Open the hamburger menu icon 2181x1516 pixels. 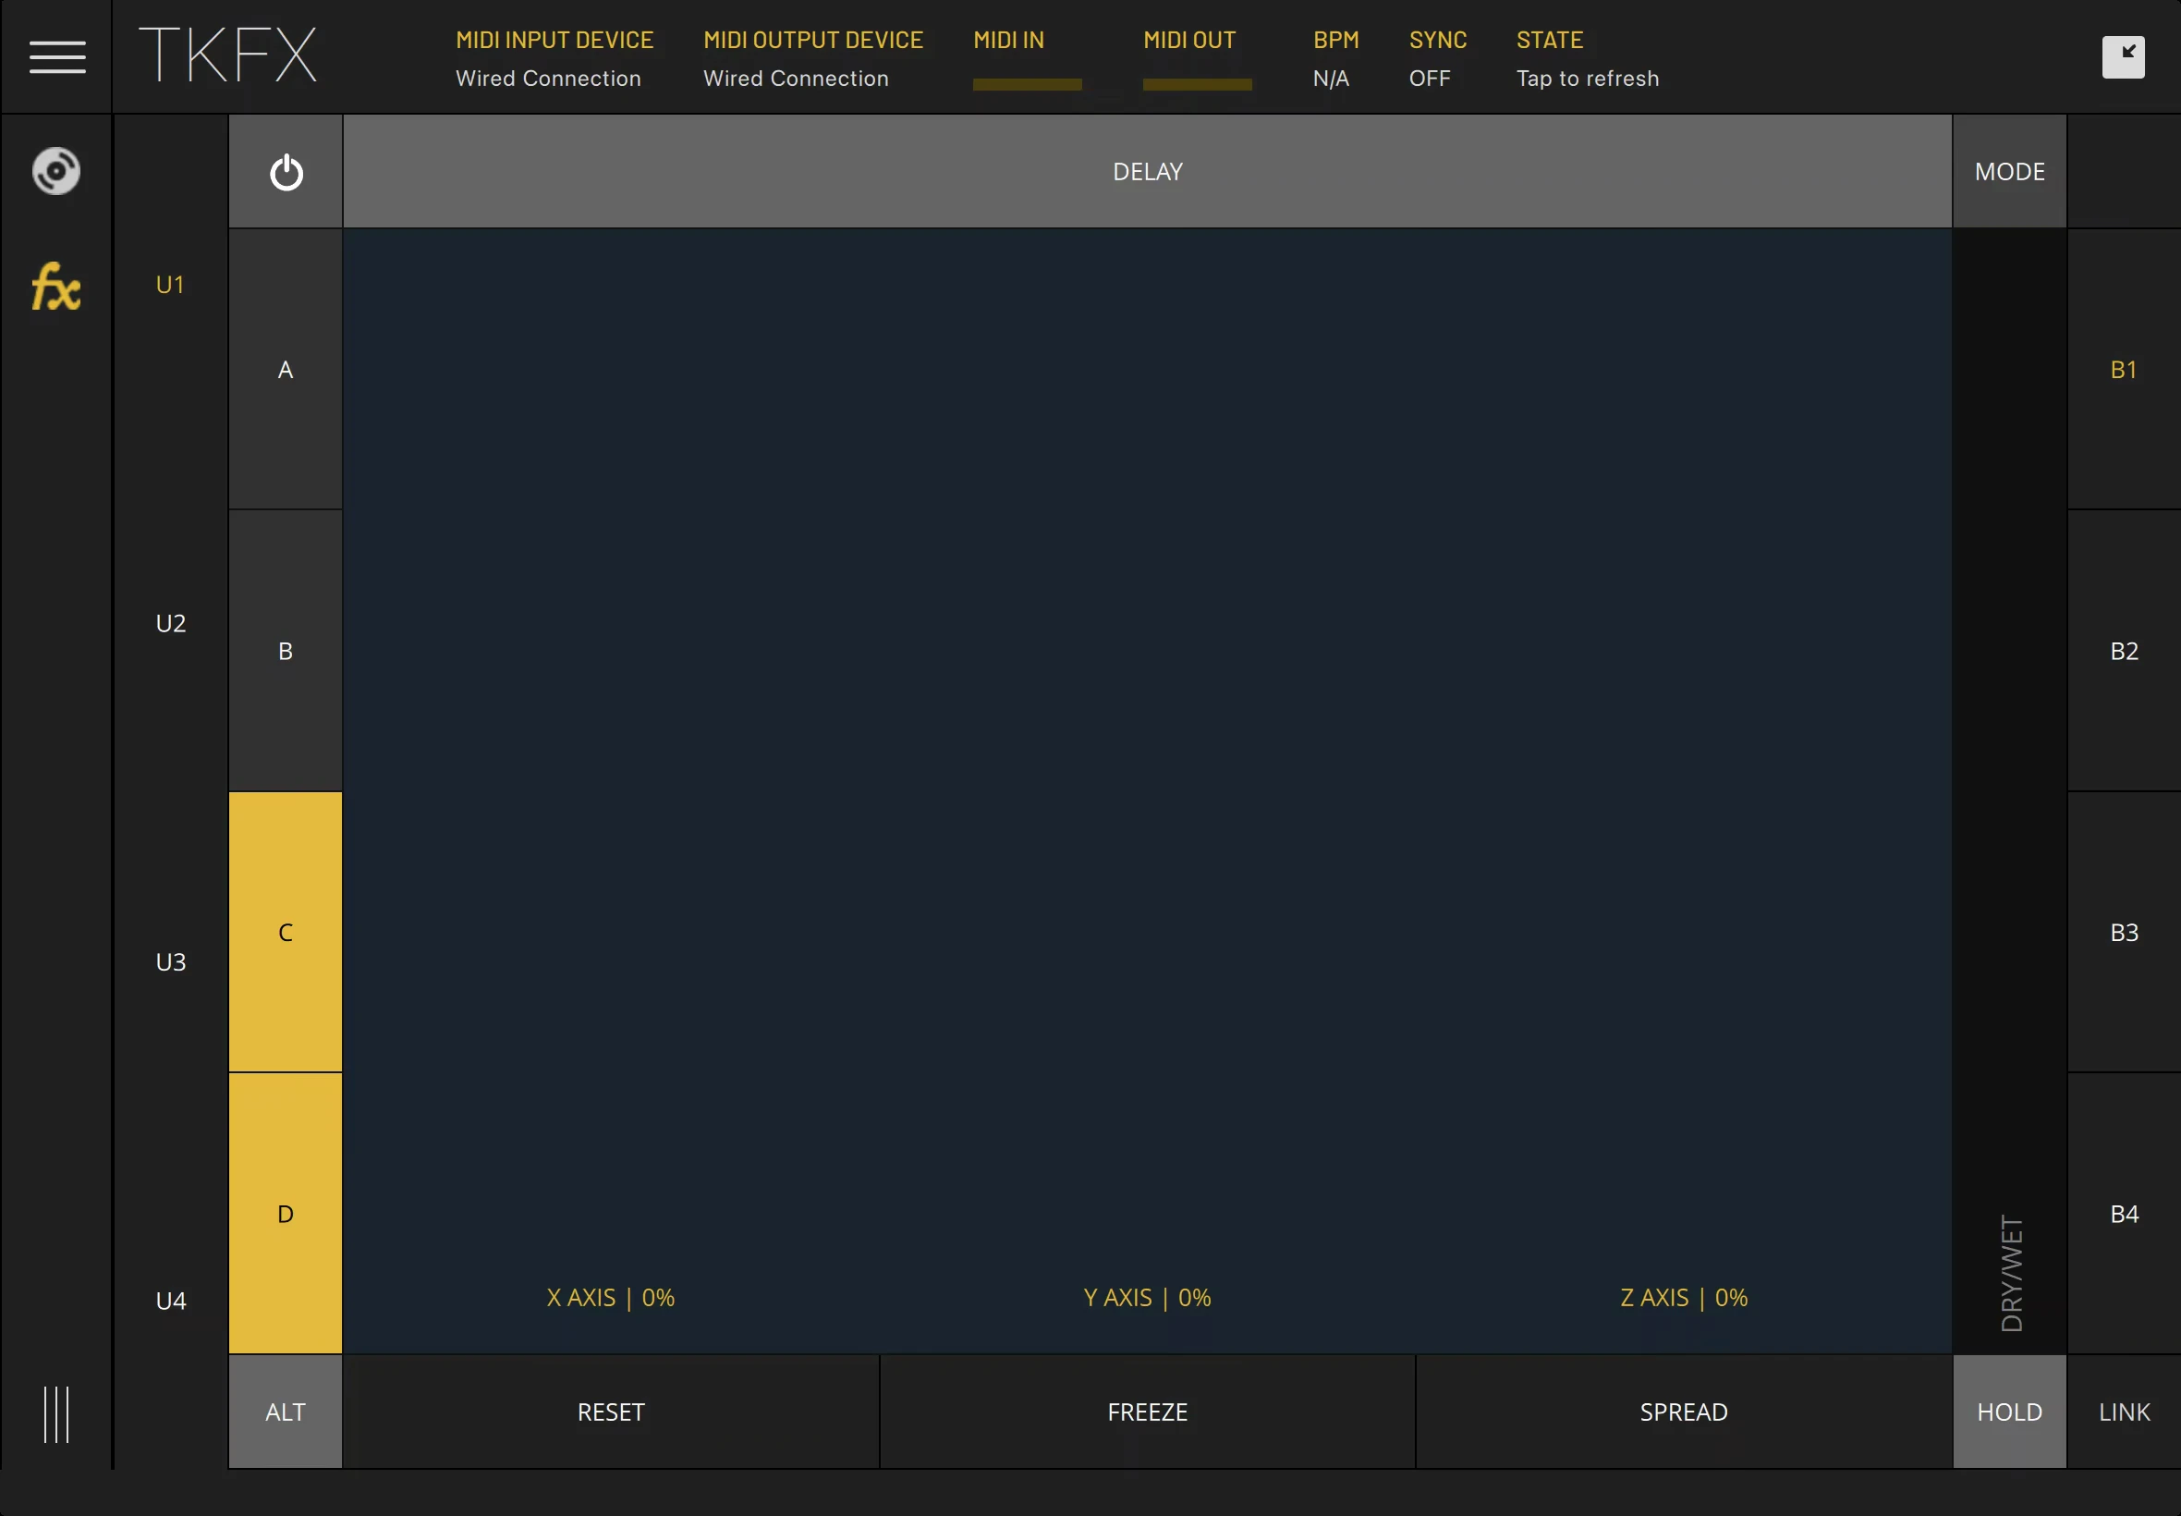pos(57,57)
